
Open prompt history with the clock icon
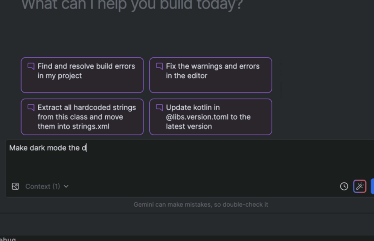(344, 186)
